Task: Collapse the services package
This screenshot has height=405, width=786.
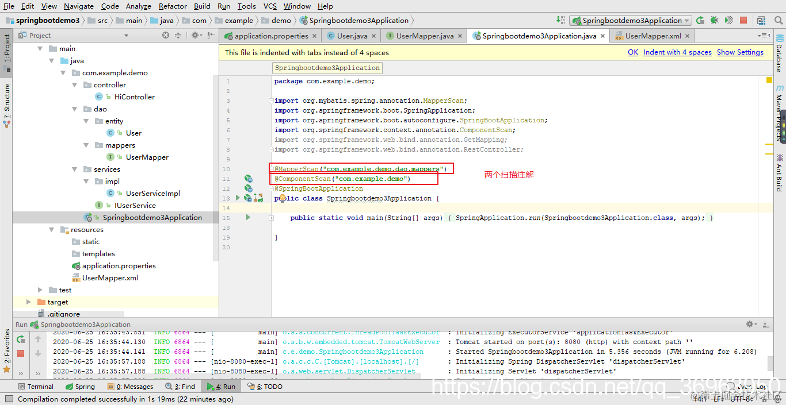Action: point(75,169)
